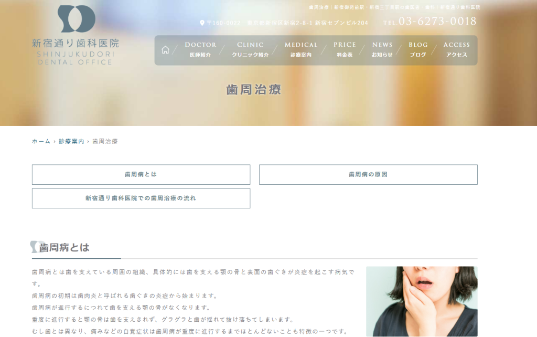
Task: Click the Shinjukudori Dental Office logo
Action: coord(76,35)
